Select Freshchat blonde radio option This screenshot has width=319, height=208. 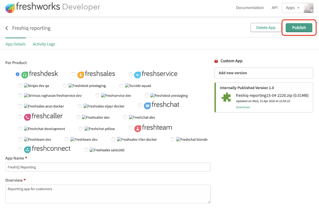coord(172,139)
